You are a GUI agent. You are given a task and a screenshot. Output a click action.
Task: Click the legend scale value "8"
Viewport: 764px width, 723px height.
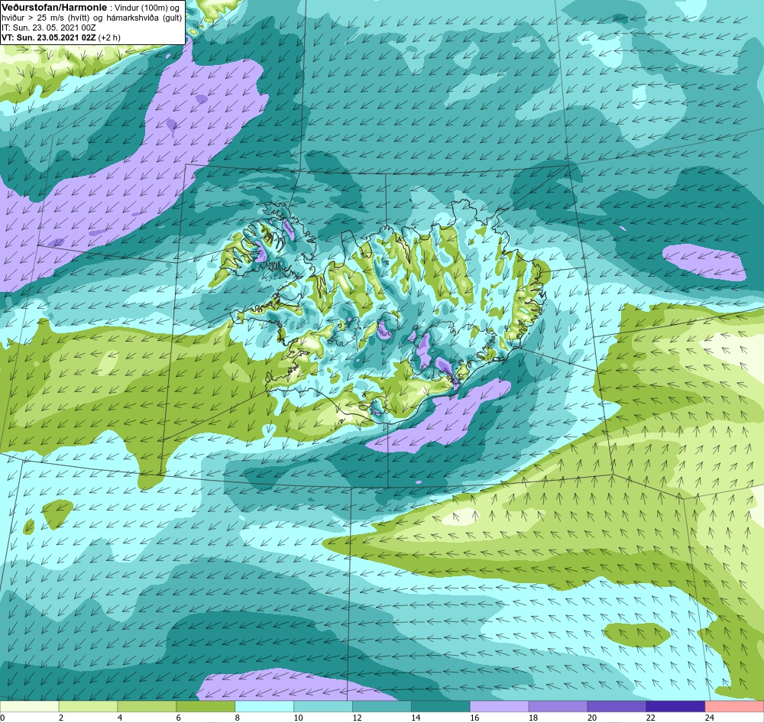pyautogui.click(x=238, y=718)
